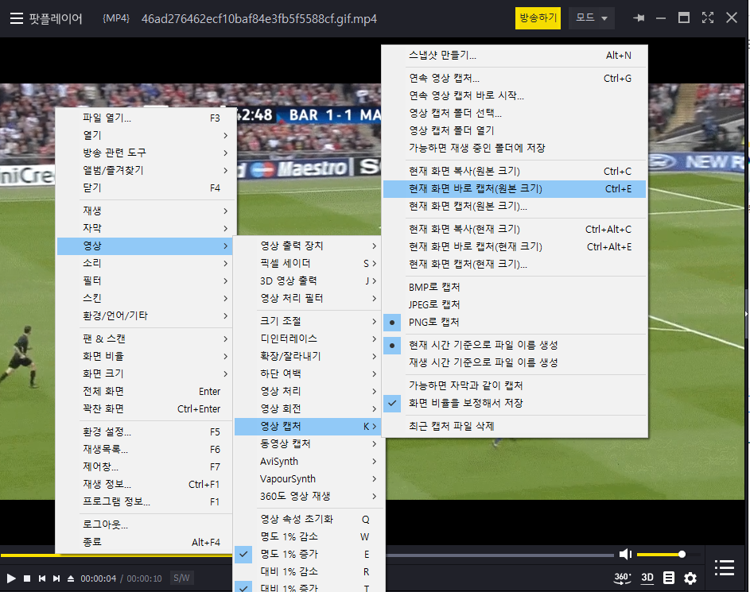
Task: Expand the 앨범/즐겨찾기 submenu
Action: pos(146,171)
